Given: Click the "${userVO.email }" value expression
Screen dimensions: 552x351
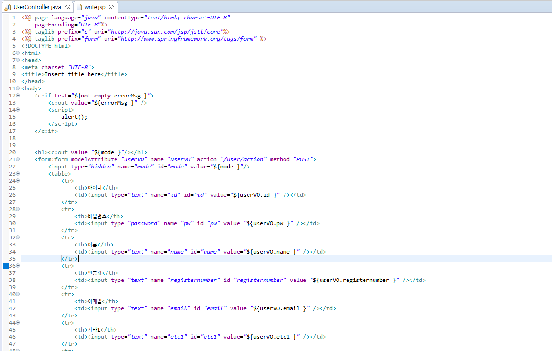Looking at the screenshot, I should coord(280,308).
